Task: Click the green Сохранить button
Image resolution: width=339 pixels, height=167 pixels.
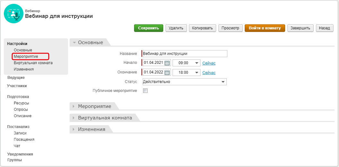Action: point(148,28)
